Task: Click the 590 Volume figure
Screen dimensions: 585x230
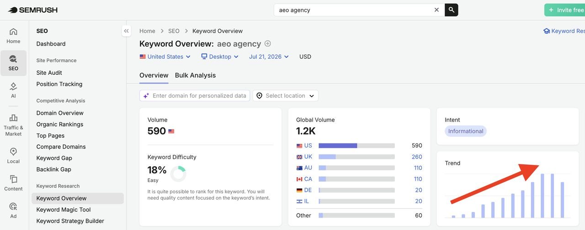Action: 156,131
